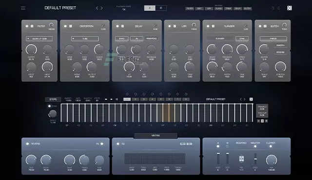
Task: Click the B channel volume fader
Action: tap(228, 159)
